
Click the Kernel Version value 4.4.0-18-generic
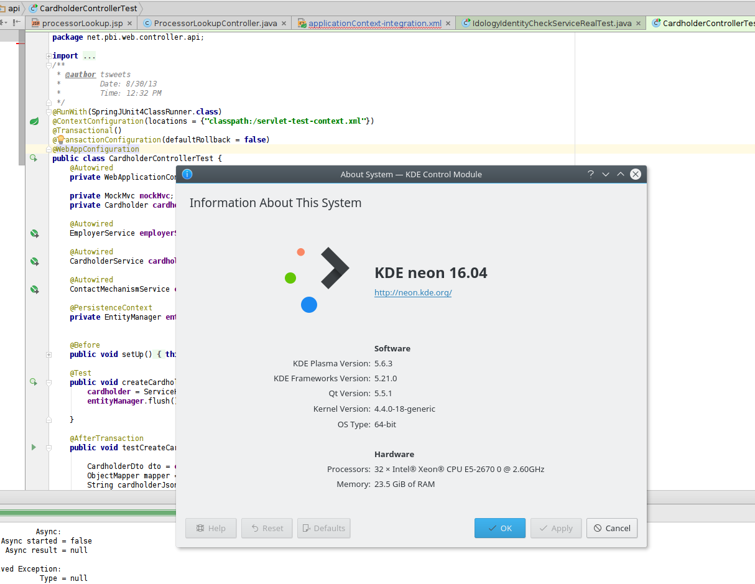(x=405, y=409)
